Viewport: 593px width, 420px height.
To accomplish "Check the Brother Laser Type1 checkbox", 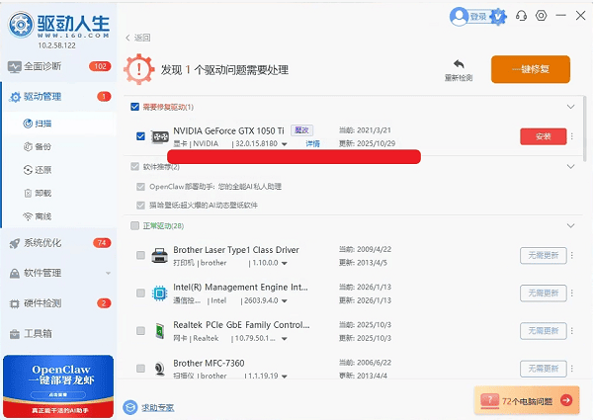I will pos(140,255).
